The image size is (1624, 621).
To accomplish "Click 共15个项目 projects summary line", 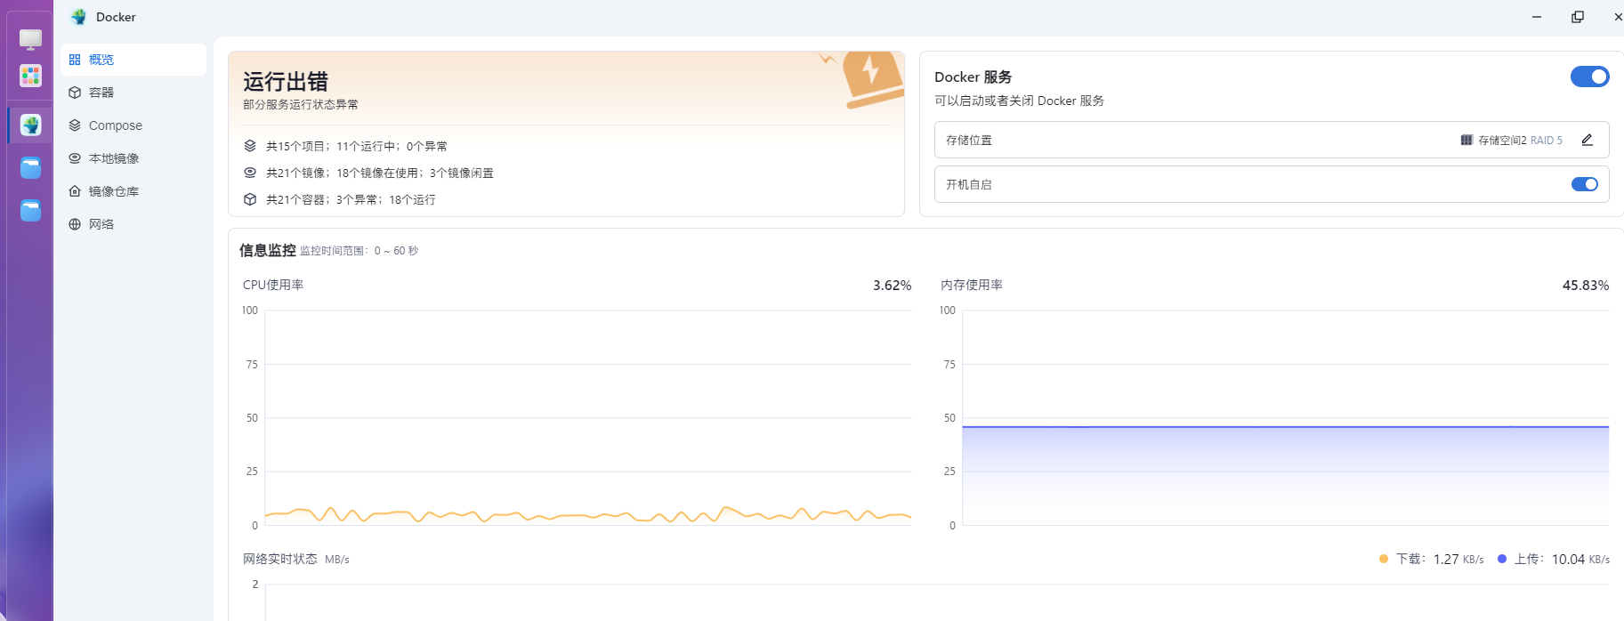I will tap(357, 146).
